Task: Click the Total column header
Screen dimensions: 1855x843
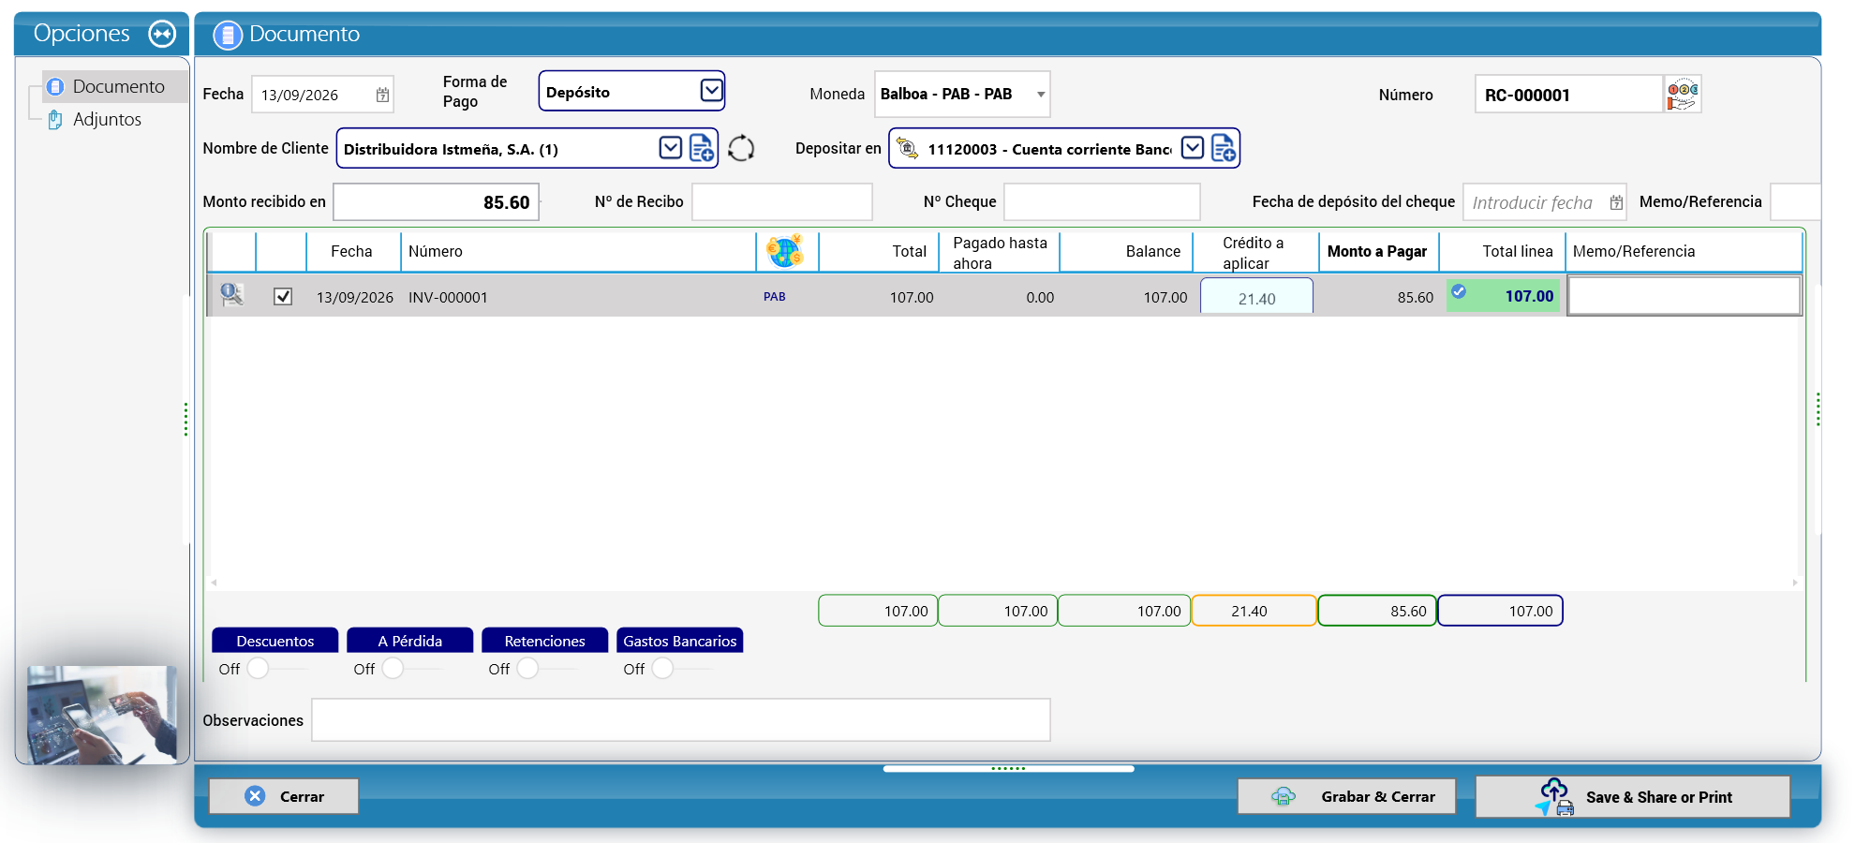Action: point(879,251)
